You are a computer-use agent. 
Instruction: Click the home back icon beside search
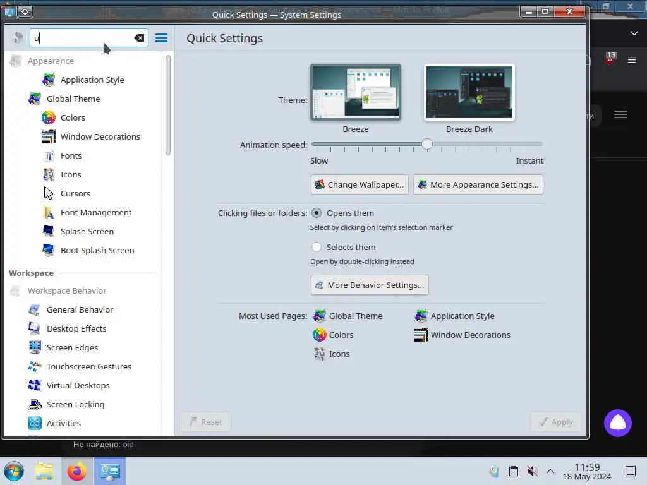click(18, 38)
